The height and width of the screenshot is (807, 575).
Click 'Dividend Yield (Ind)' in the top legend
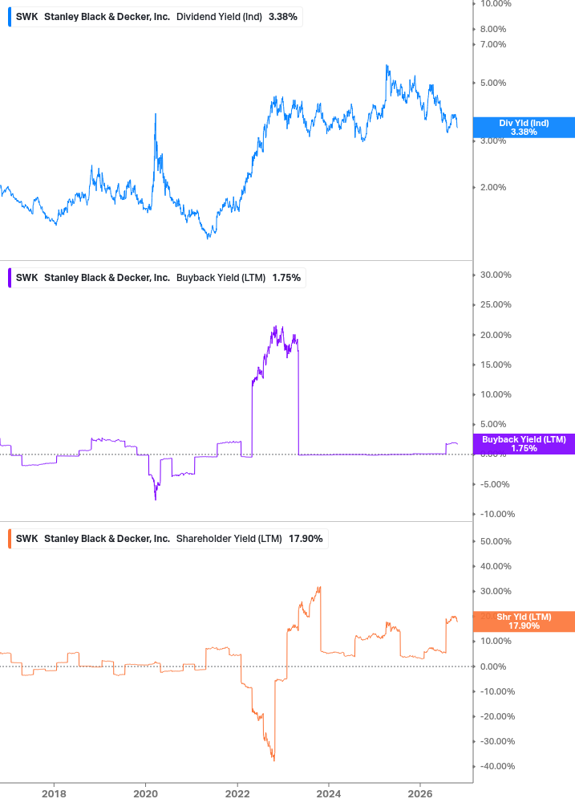click(x=220, y=17)
